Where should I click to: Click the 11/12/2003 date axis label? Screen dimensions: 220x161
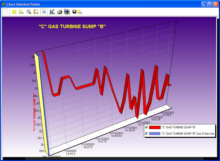116,134
